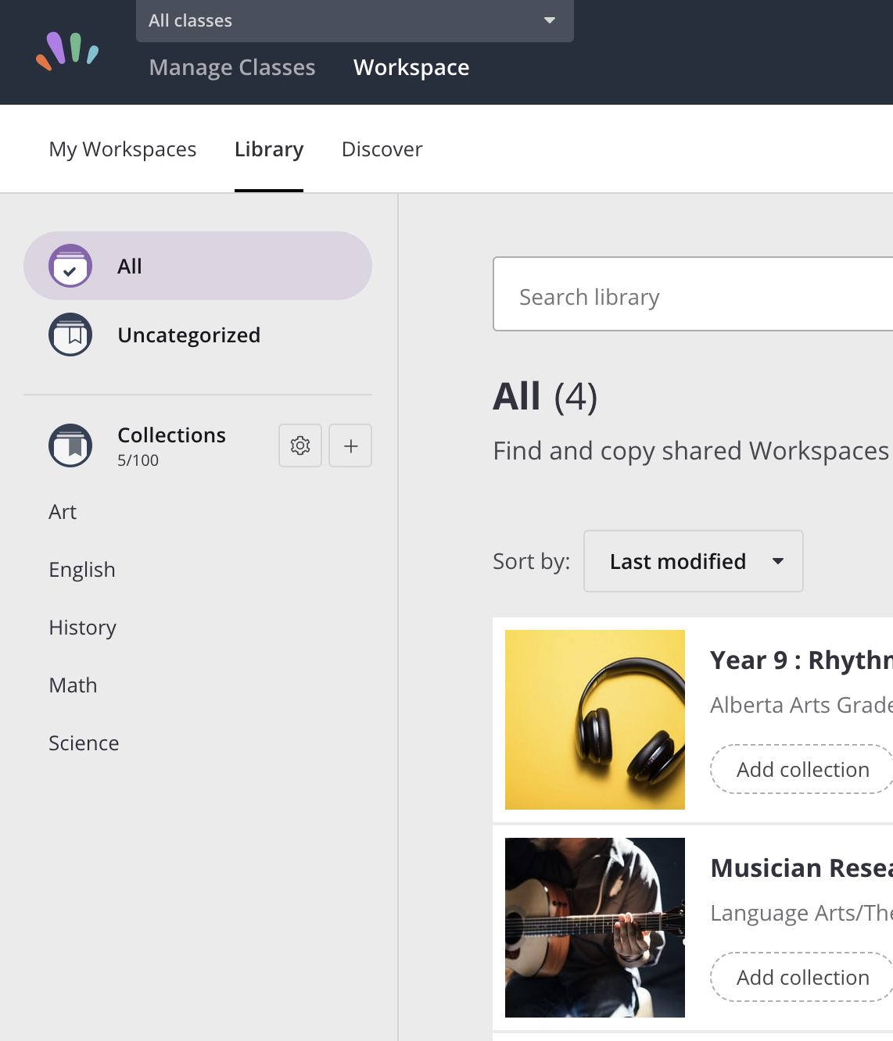Open Collections settings via the gear icon
This screenshot has height=1041, width=893.
coord(299,445)
